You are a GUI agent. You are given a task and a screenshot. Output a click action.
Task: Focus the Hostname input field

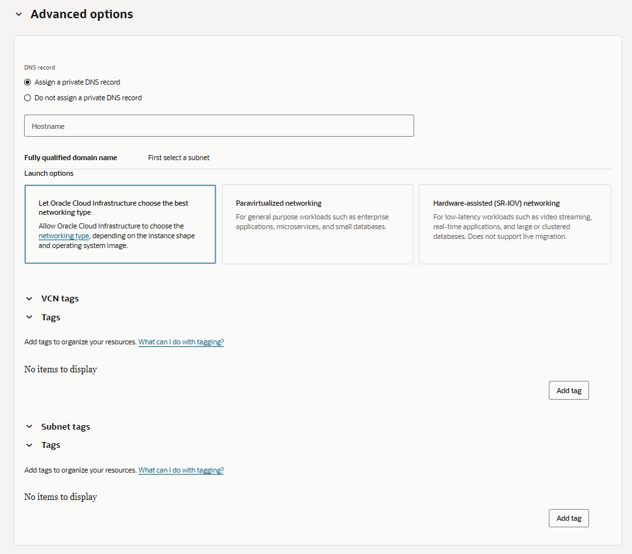click(x=219, y=126)
